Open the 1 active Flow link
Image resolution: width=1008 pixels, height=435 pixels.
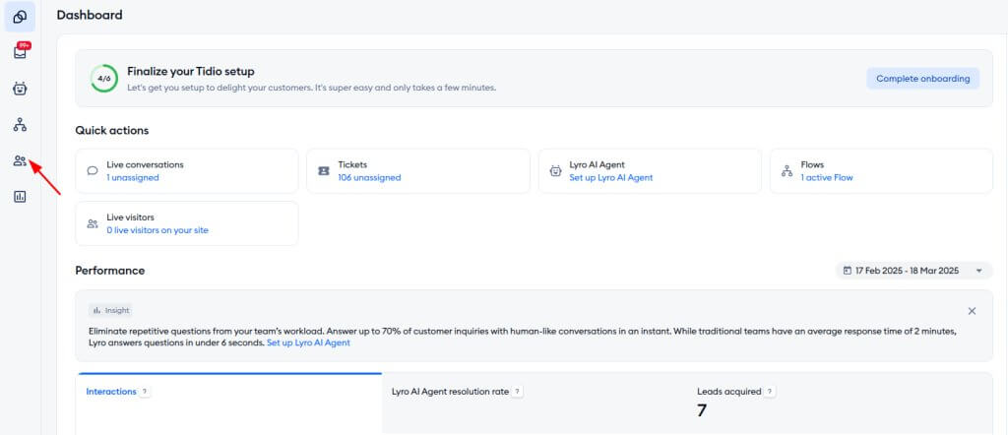(x=827, y=177)
